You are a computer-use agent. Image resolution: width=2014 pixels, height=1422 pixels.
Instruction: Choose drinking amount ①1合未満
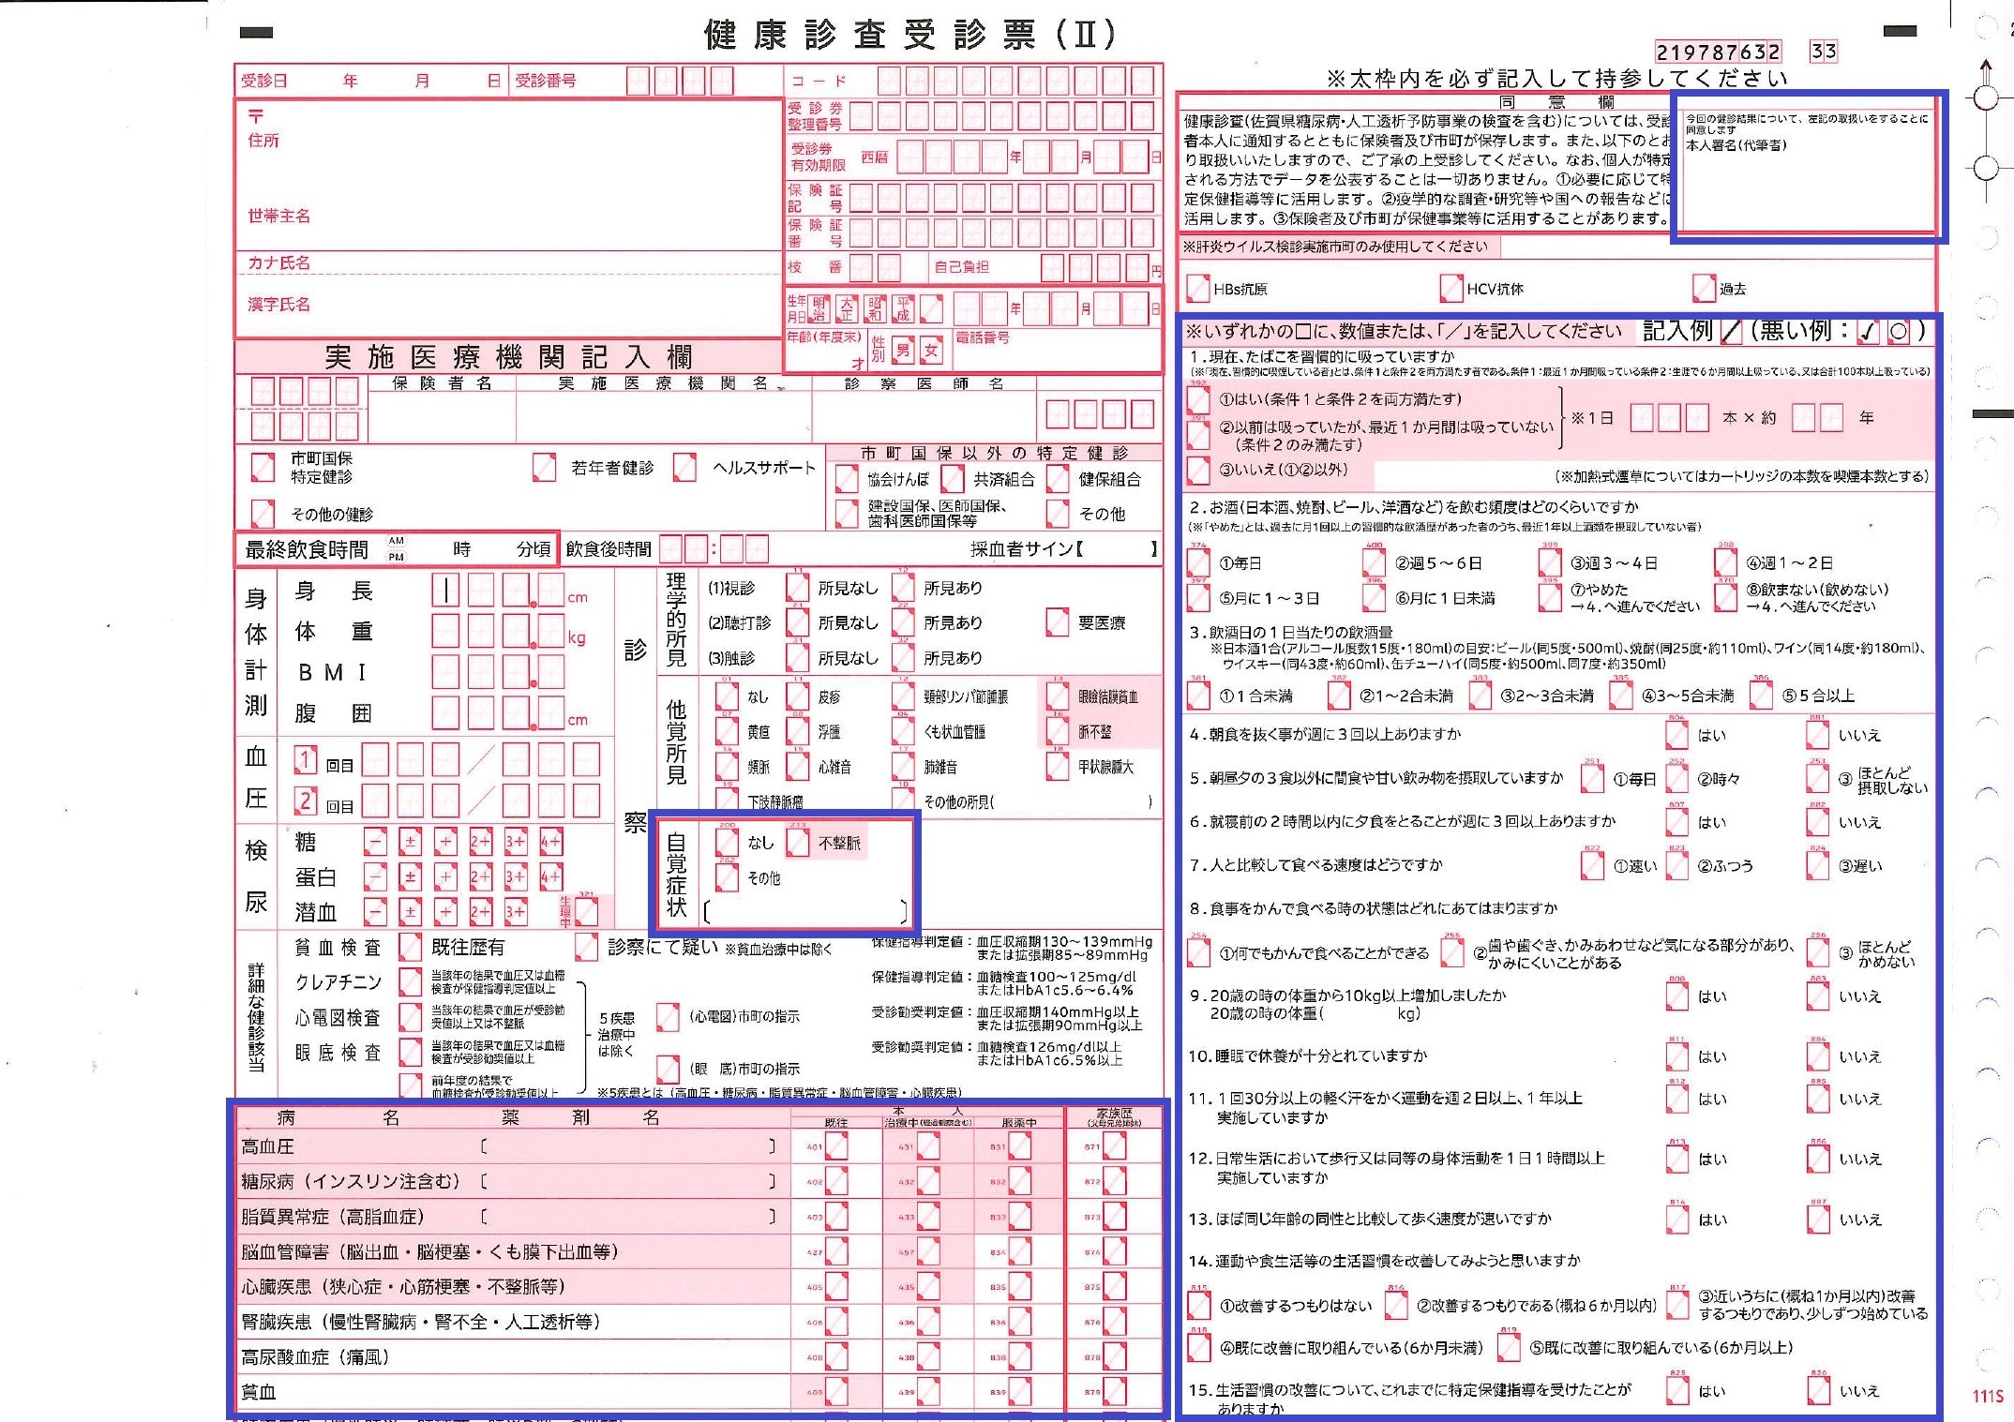point(1198,695)
